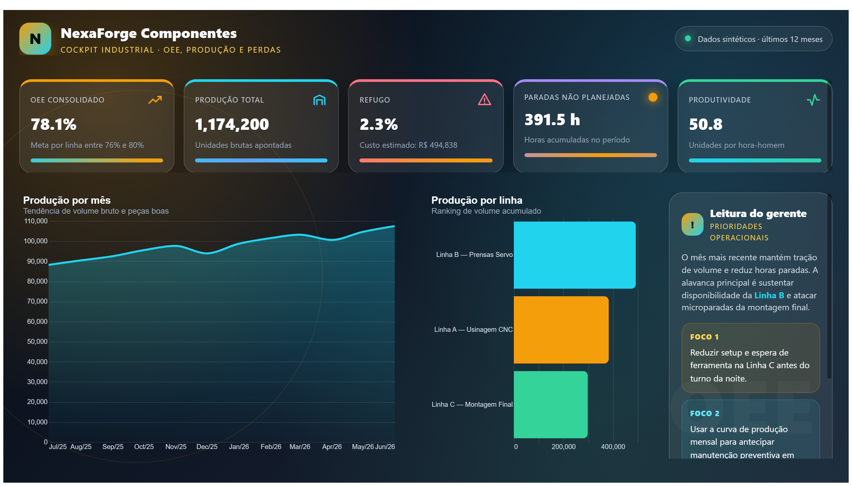Click the Produção Total warehouse icon
Viewport: 852px width, 486px height.
coord(319,100)
